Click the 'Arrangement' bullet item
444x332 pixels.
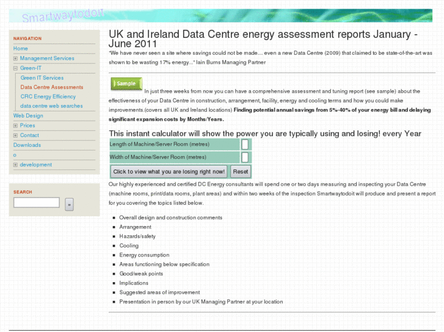(135, 227)
